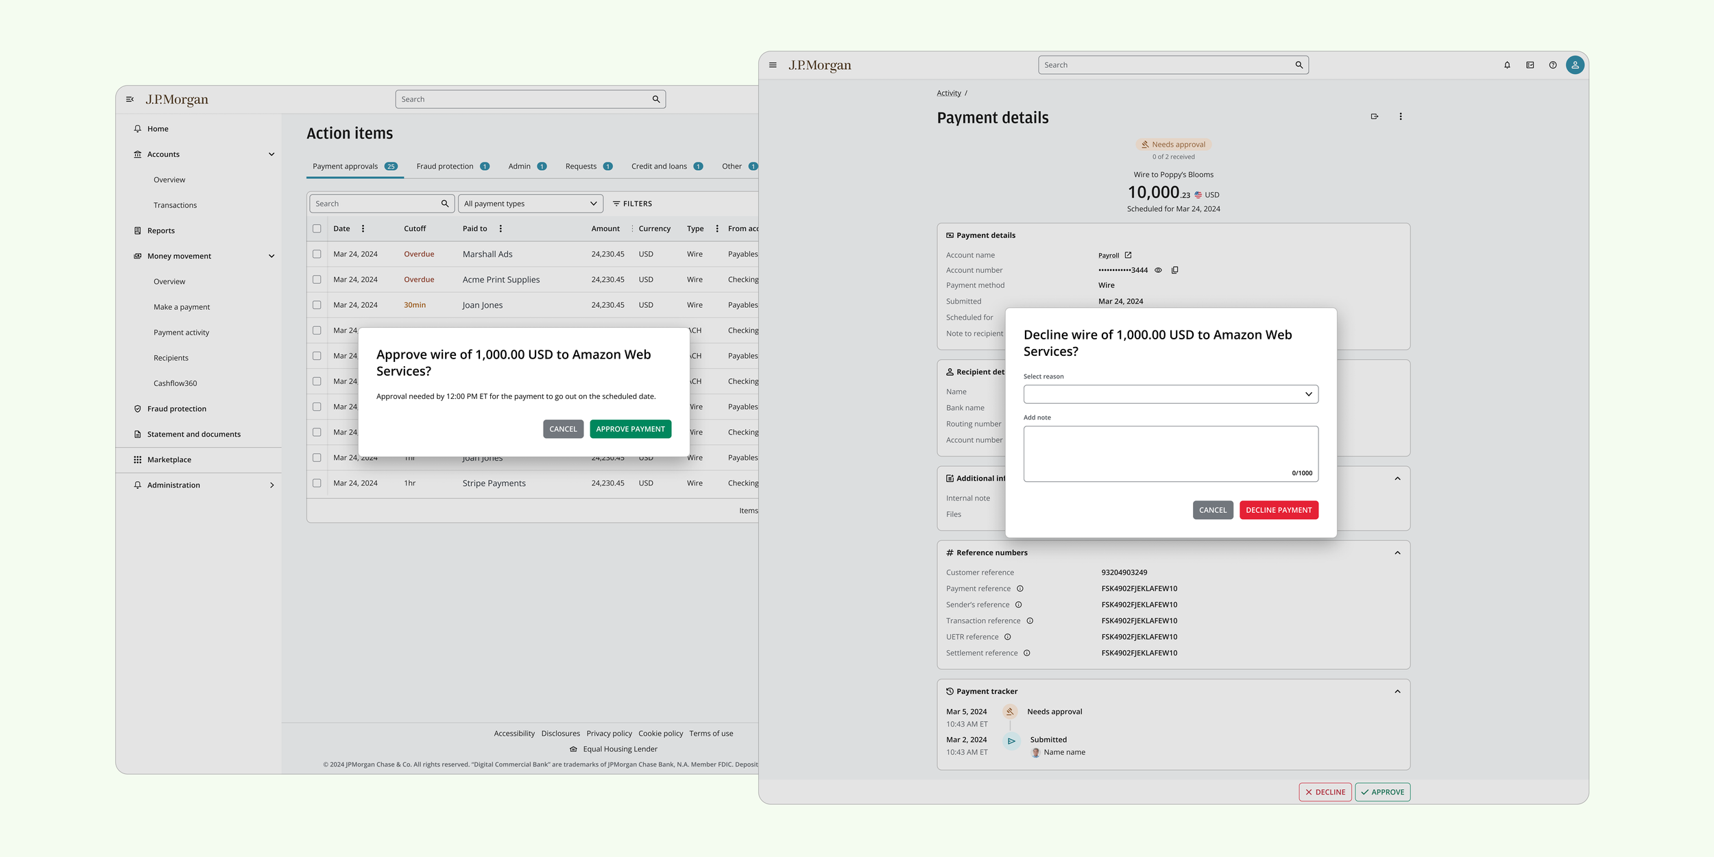
Task: Click the notifications bell icon
Action: pyautogui.click(x=1507, y=65)
